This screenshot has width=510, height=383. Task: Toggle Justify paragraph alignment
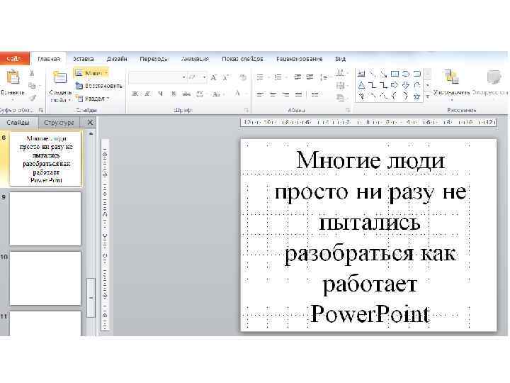tap(299, 94)
